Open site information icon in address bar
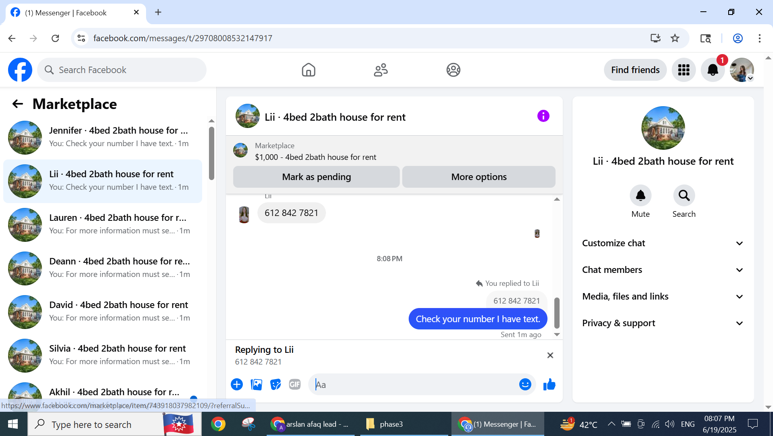The image size is (773, 436). 81,38
